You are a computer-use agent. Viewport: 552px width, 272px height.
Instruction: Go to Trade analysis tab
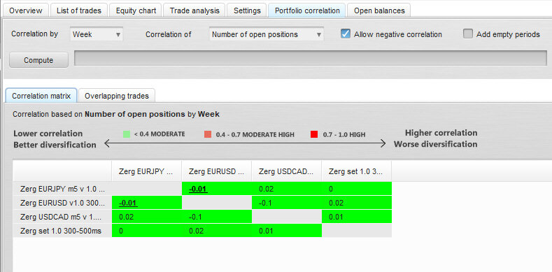coord(194,10)
